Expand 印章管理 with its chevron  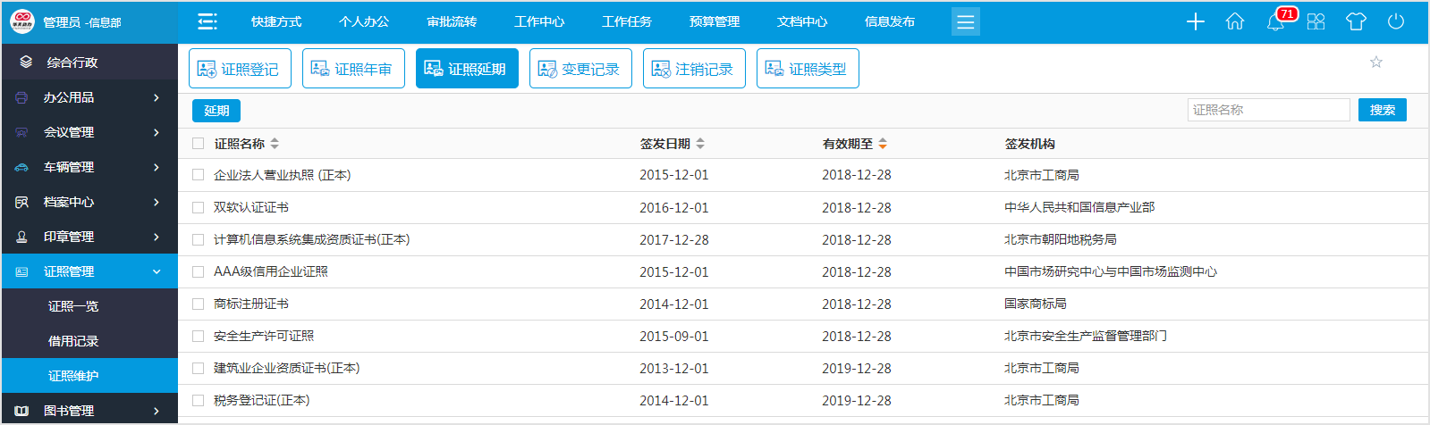(157, 237)
